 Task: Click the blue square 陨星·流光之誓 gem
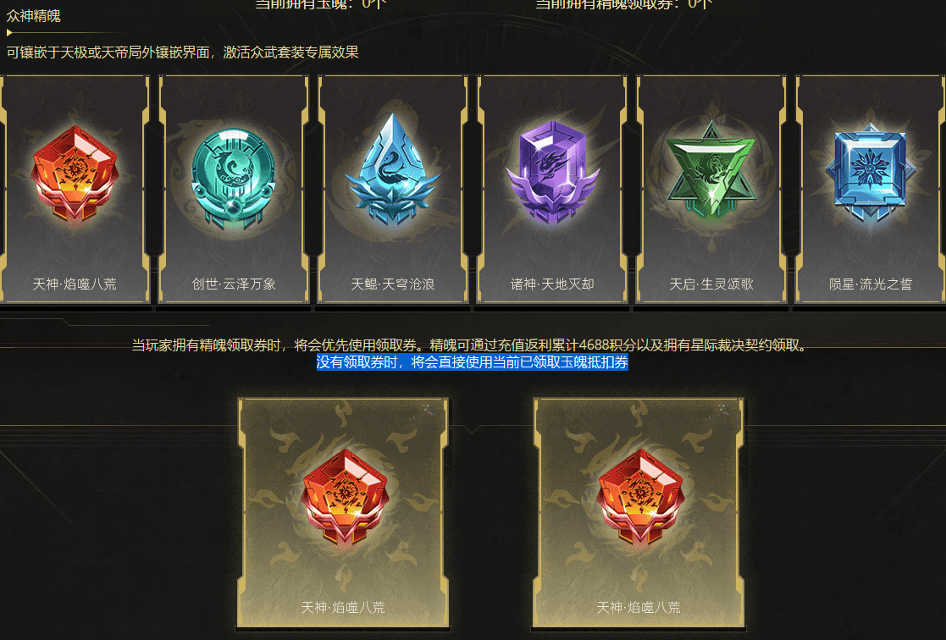click(x=870, y=173)
